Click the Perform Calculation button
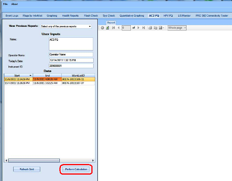The image size is (232, 181). pos(76,169)
